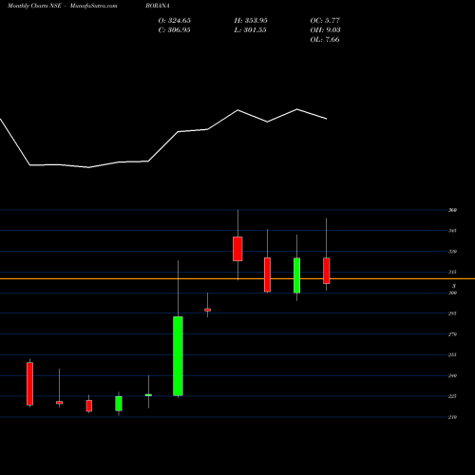475x475 pixels.
Task: Click the 'OL: 7.66' value
Action: (325, 40)
